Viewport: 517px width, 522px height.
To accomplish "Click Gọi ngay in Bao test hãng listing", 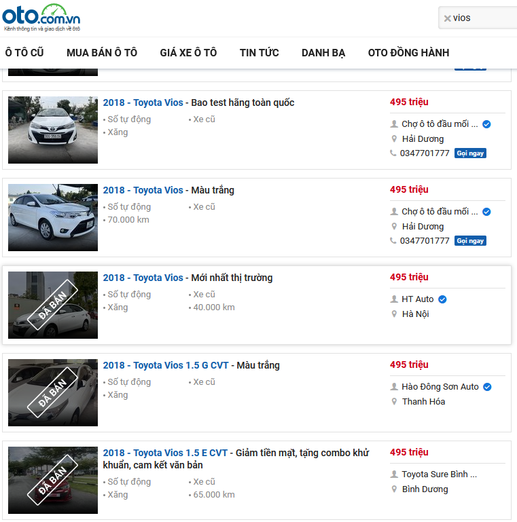I will 470,153.
